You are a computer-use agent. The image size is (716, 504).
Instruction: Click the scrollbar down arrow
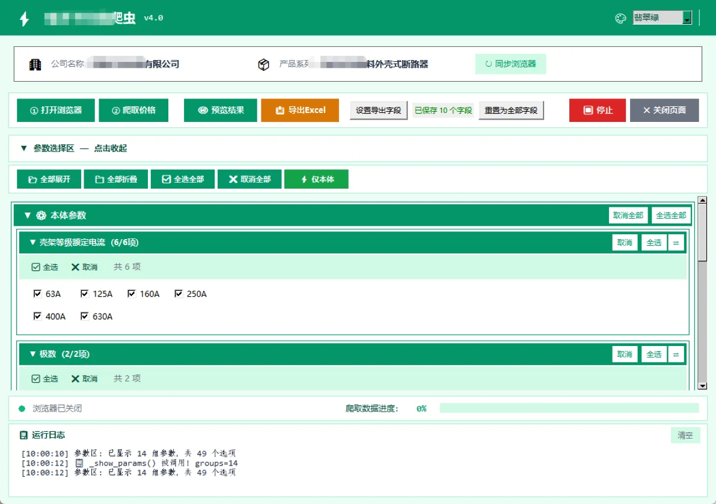click(703, 386)
